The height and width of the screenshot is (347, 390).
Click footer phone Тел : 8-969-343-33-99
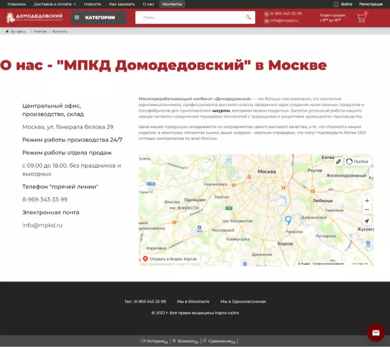pyautogui.click(x=145, y=301)
